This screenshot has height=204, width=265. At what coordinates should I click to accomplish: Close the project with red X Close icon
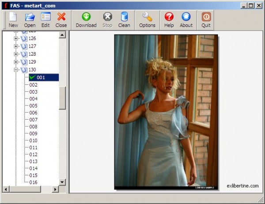[x=61, y=17]
